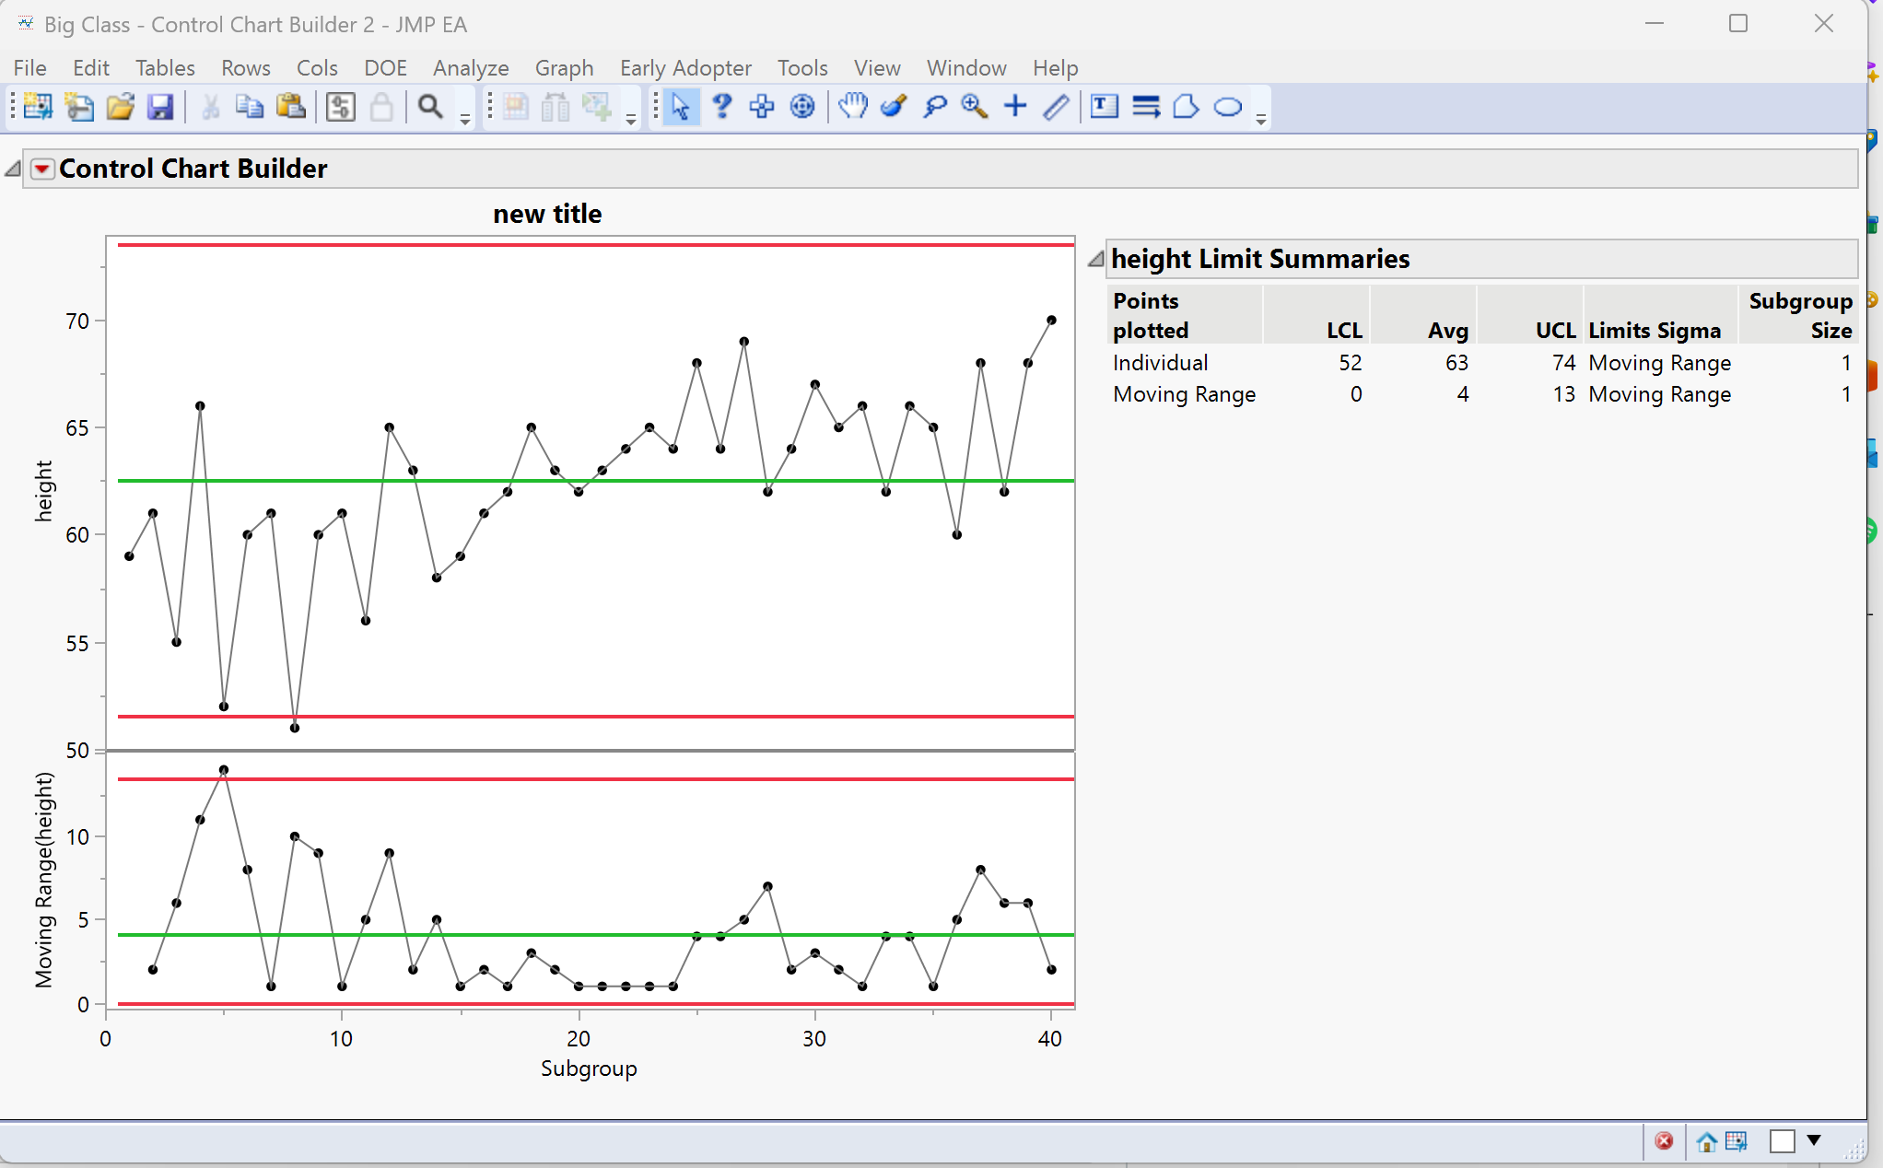Viewport: 1883px width, 1168px height.
Task: Select the Hand grabber tool
Action: 852,107
